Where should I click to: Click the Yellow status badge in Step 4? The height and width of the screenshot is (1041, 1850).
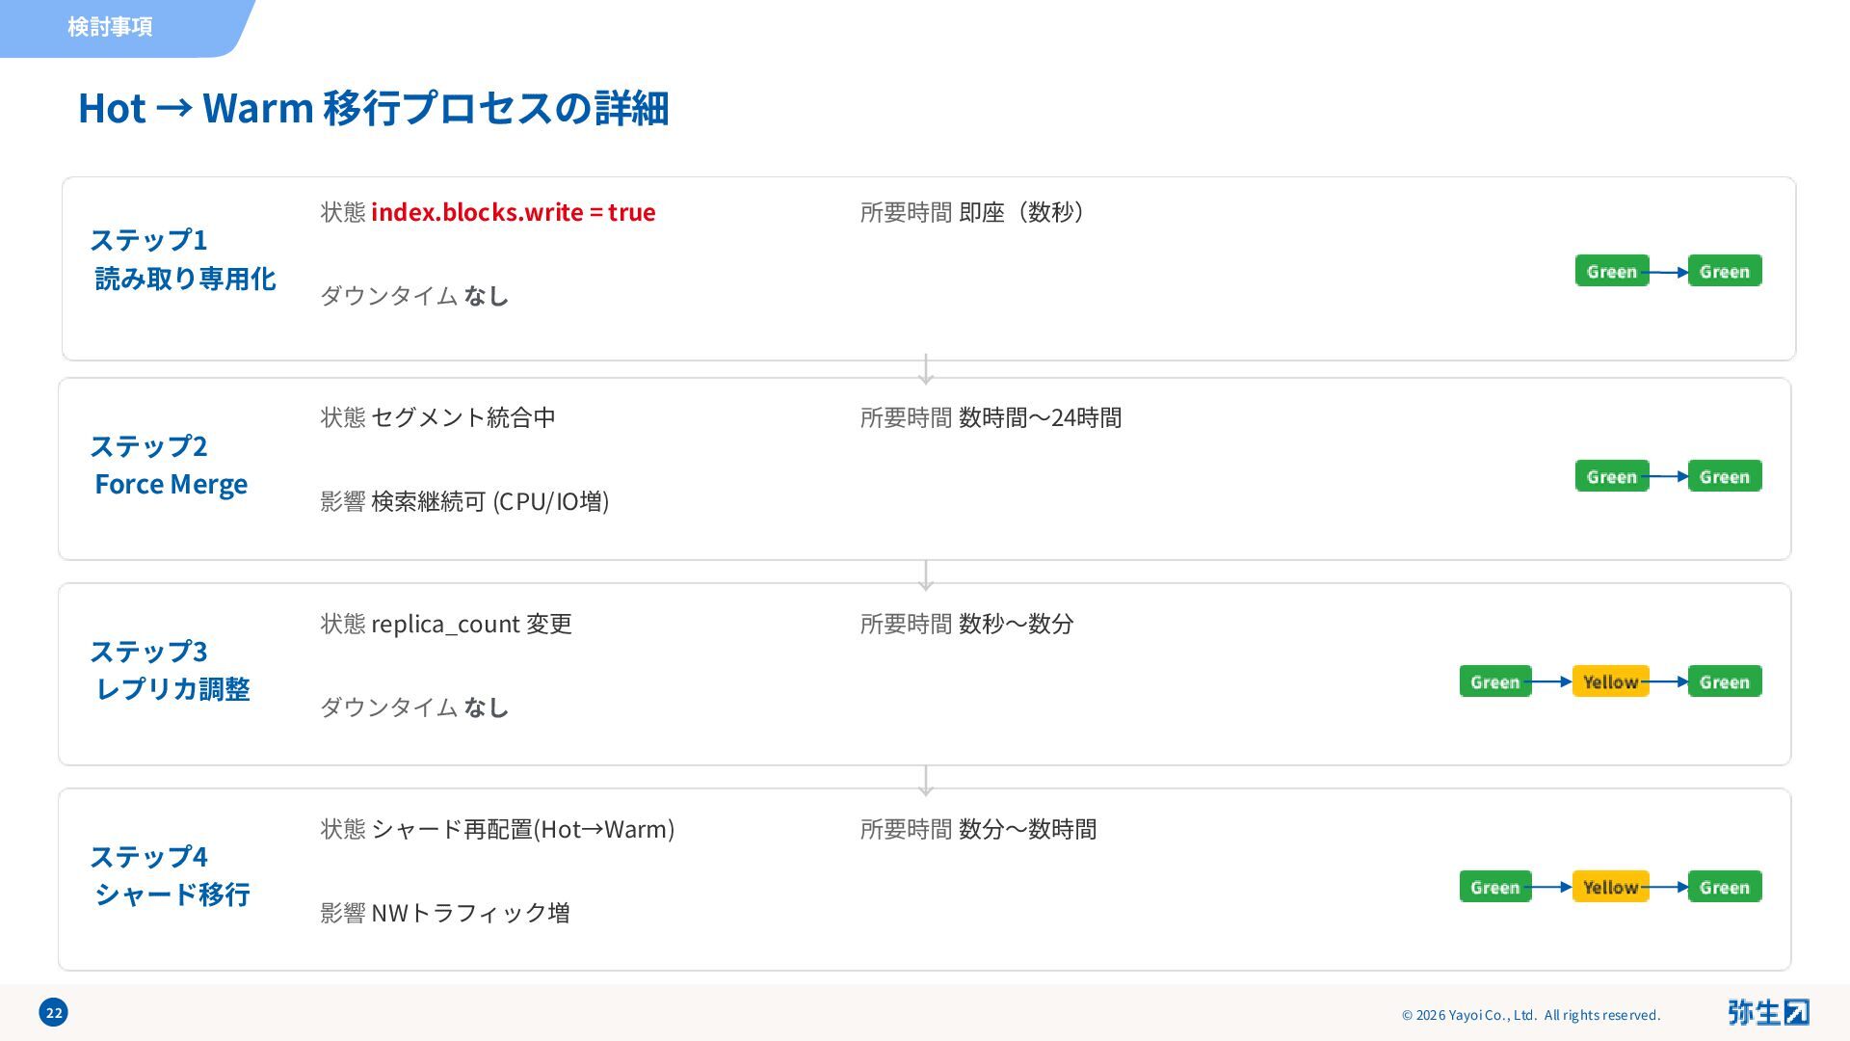(1610, 887)
